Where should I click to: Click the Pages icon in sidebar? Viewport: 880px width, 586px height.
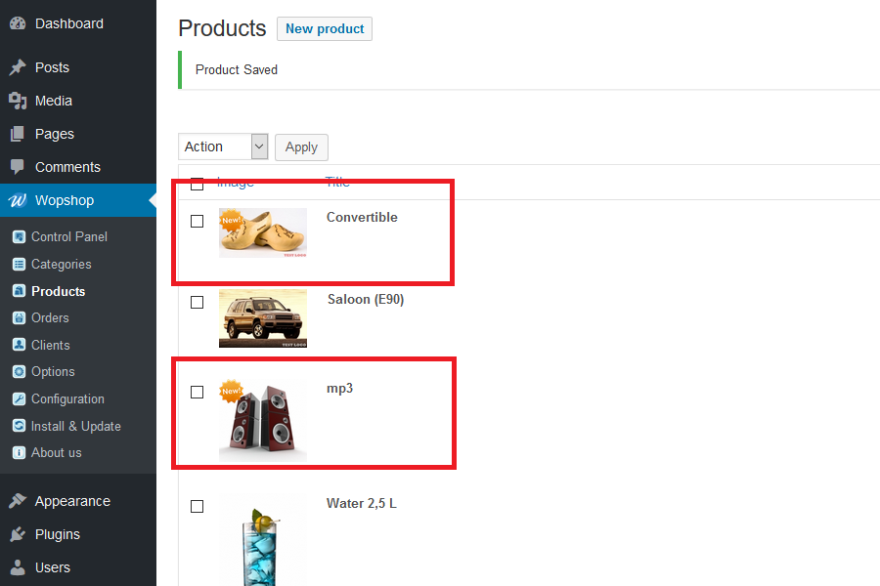click(18, 134)
